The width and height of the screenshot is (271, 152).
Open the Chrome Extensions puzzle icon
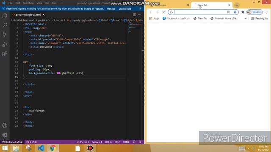tap(243, 12)
